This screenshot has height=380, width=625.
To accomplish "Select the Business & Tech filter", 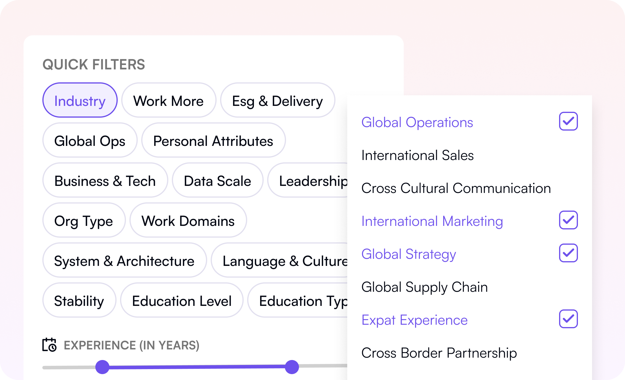I will [x=105, y=180].
